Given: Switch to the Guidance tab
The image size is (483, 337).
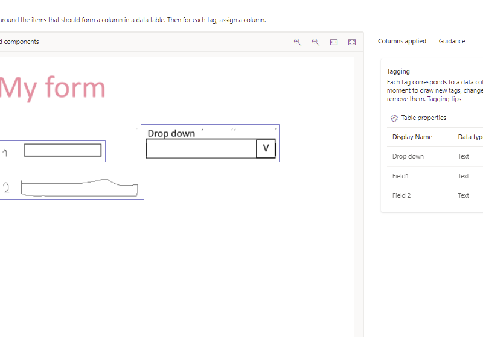Looking at the screenshot, I should tap(452, 41).
